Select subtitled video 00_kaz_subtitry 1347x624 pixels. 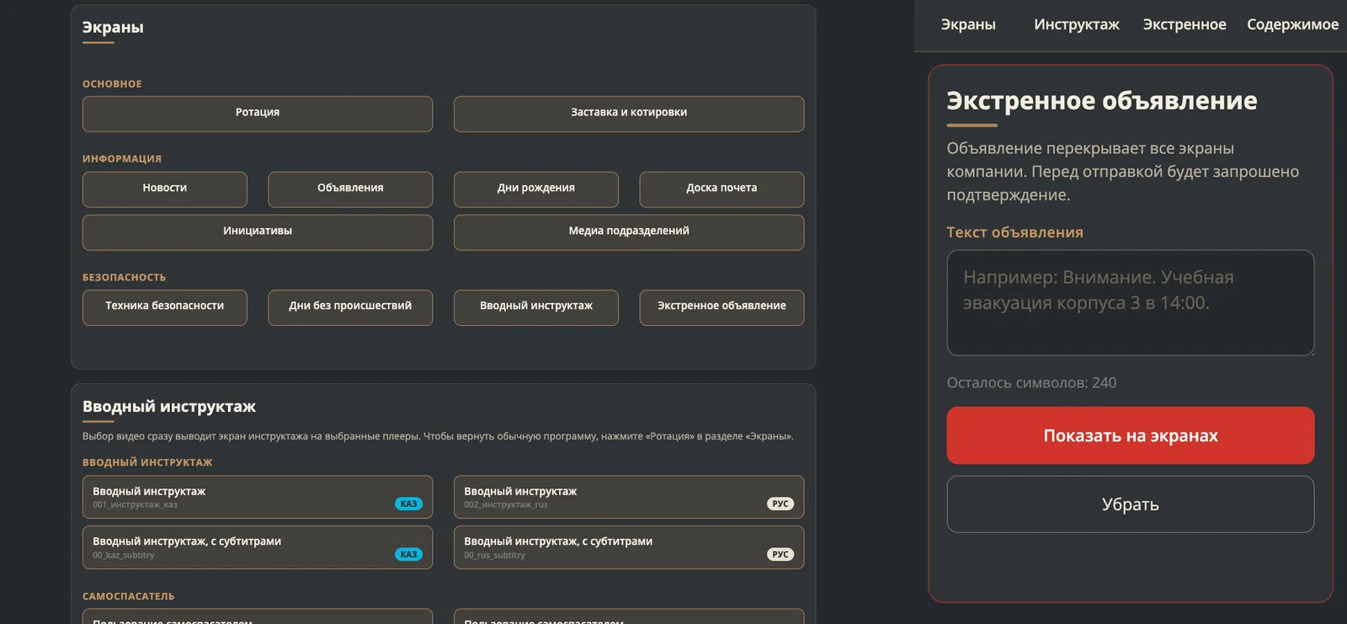click(258, 547)
